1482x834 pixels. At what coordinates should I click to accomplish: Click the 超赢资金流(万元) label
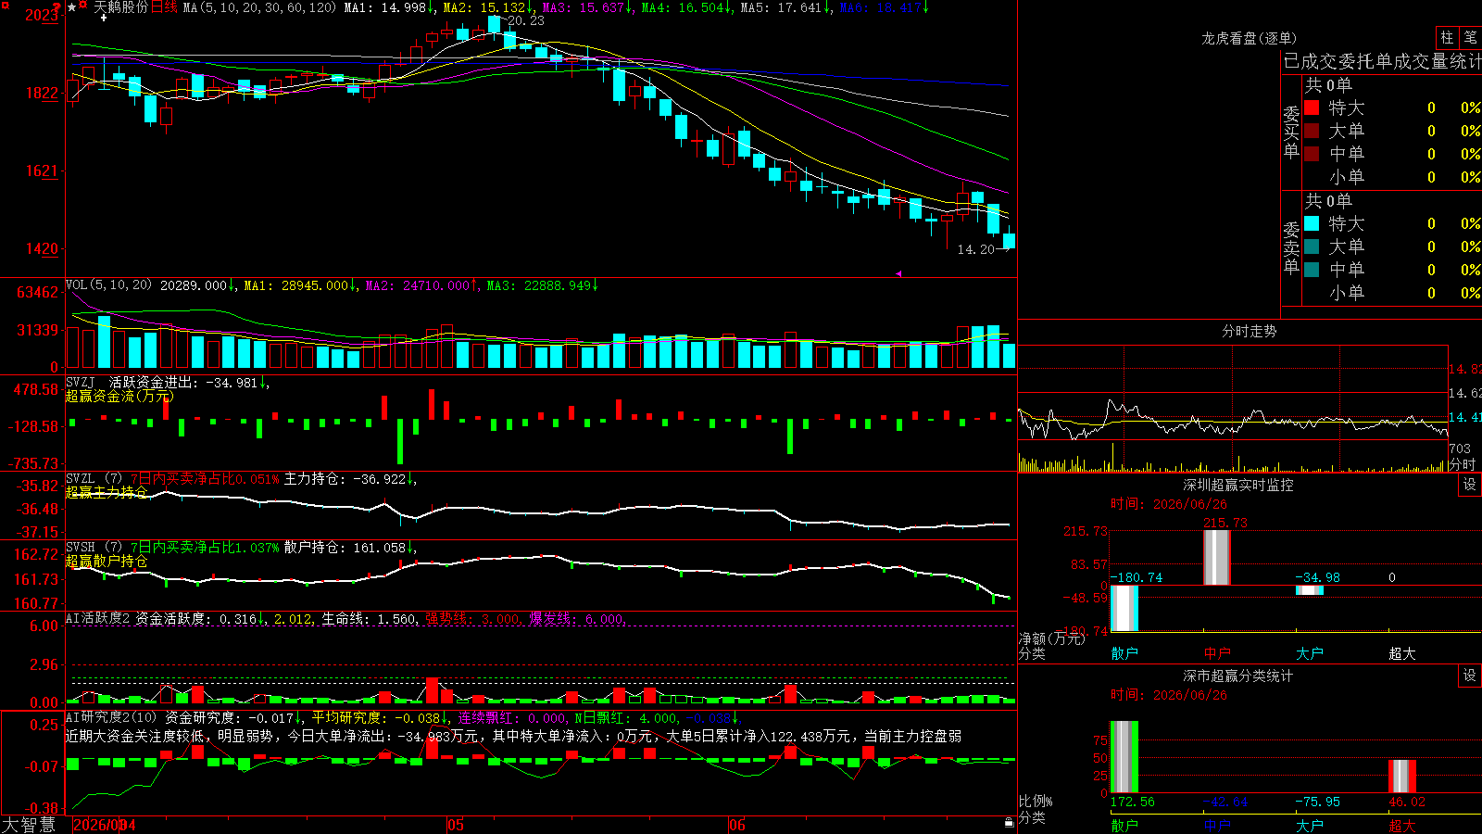pyautogui.click(x=119, y=396)
